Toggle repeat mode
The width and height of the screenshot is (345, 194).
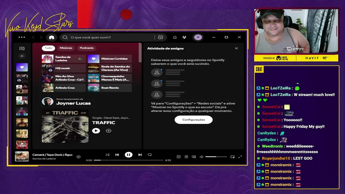coord(150,155)
